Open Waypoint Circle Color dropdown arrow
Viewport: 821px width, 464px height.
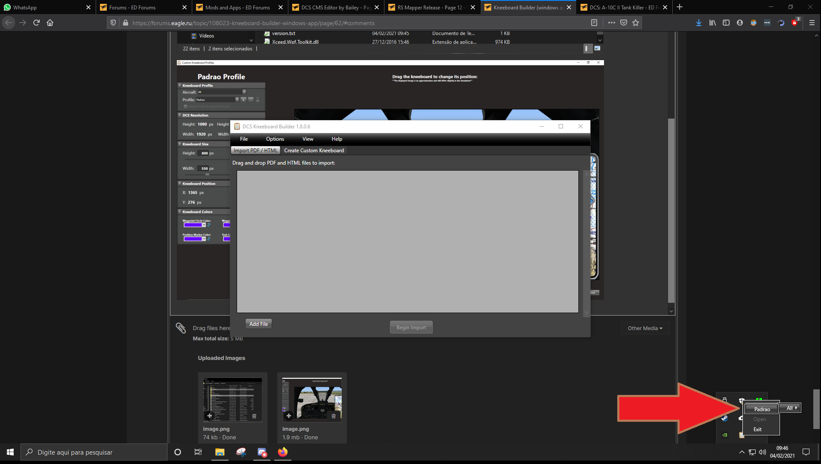(x=204, y=225)
